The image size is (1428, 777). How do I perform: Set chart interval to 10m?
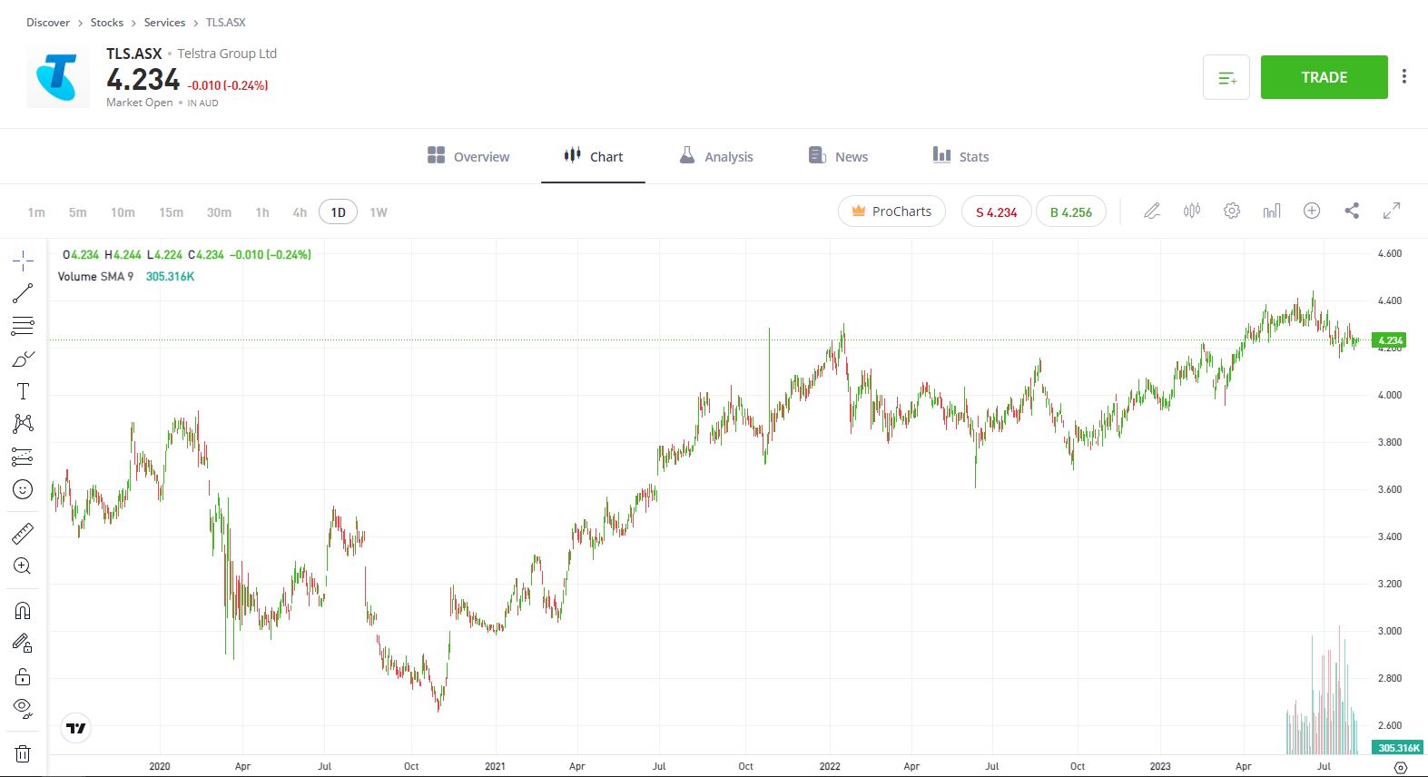123,212
